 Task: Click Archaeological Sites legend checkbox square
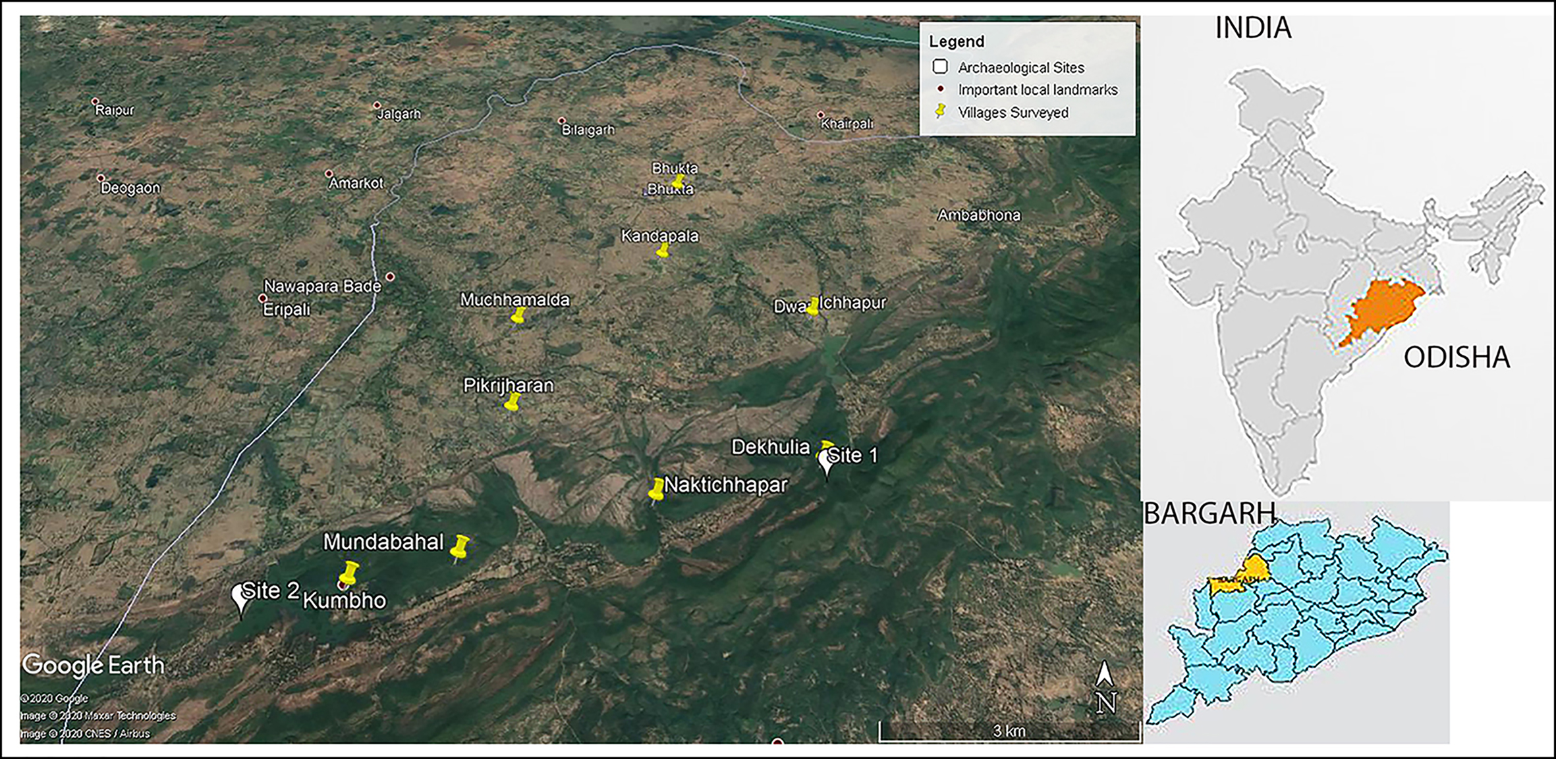coord(940,66)
